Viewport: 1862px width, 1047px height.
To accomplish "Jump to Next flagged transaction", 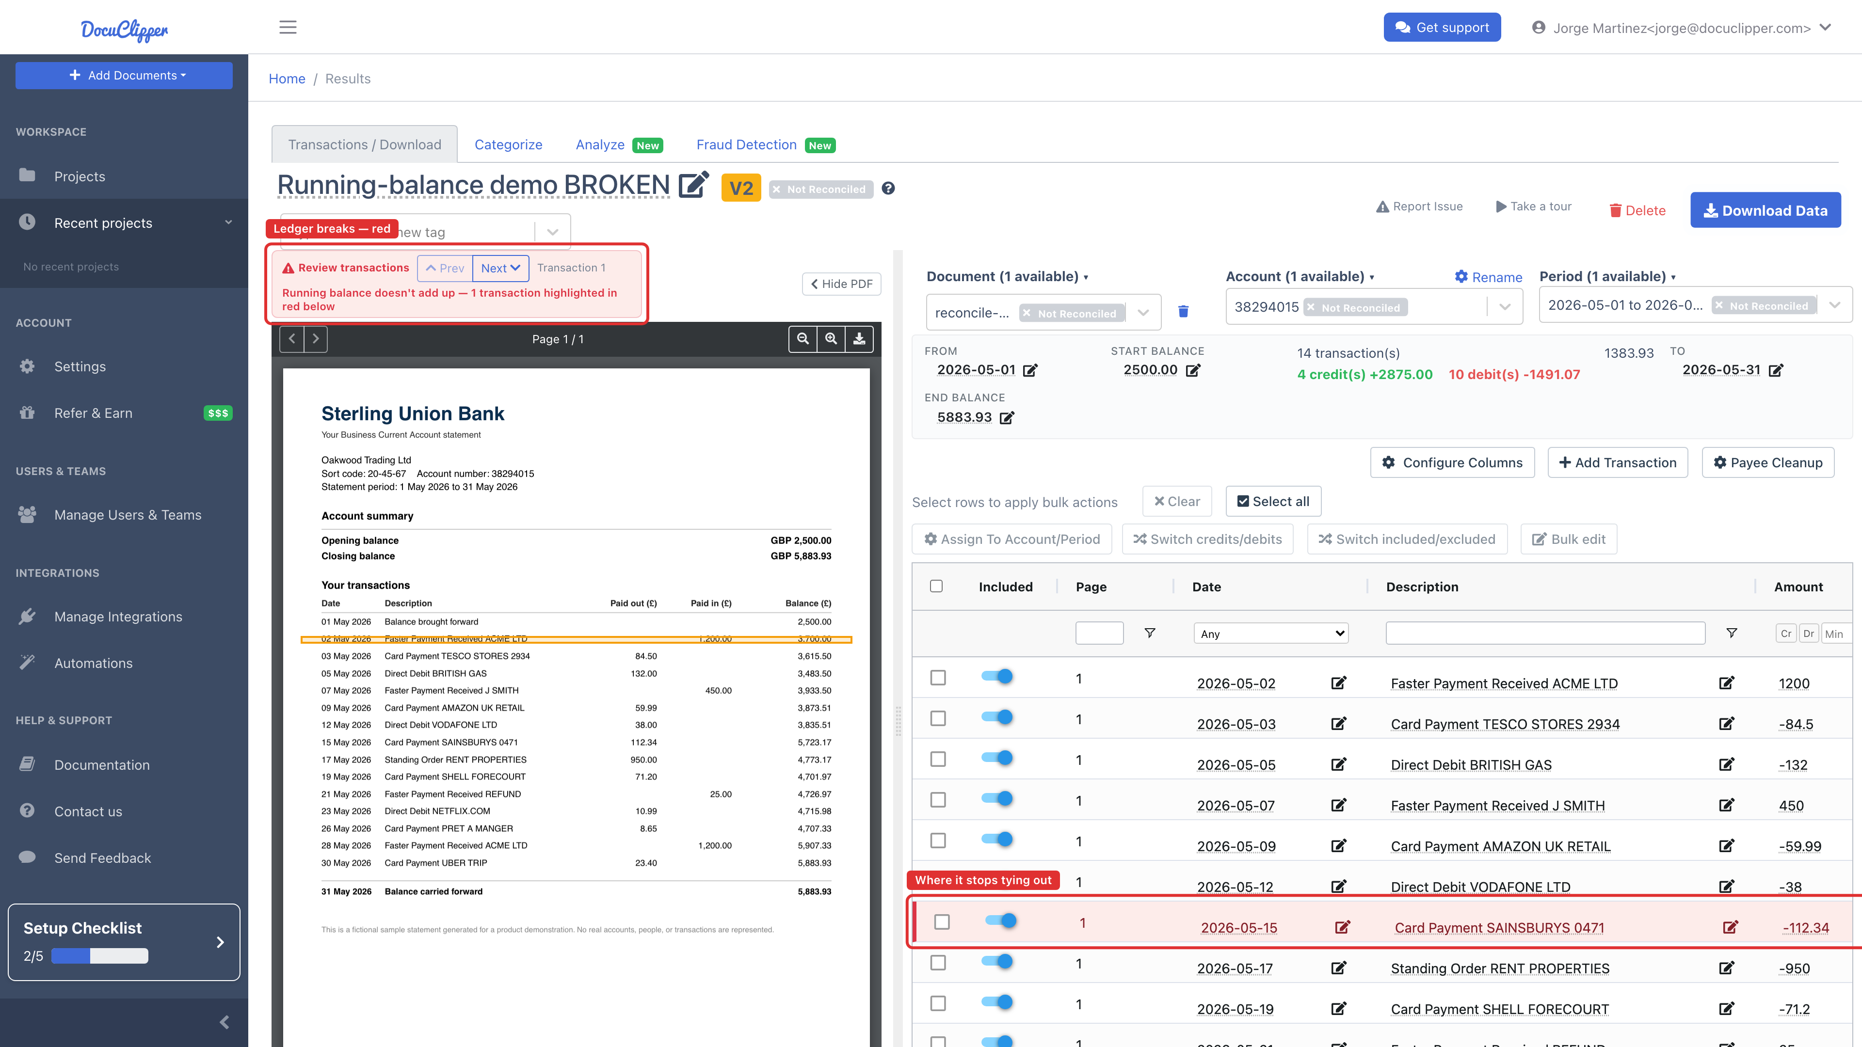I will coord(500,268).
